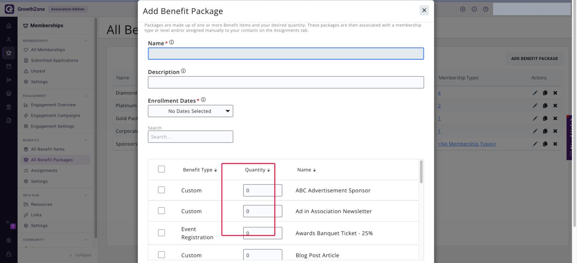Screen dimensions: 577x263
Task: Check the Blog Post Article checkbox
Action: [x=161, y=255]
